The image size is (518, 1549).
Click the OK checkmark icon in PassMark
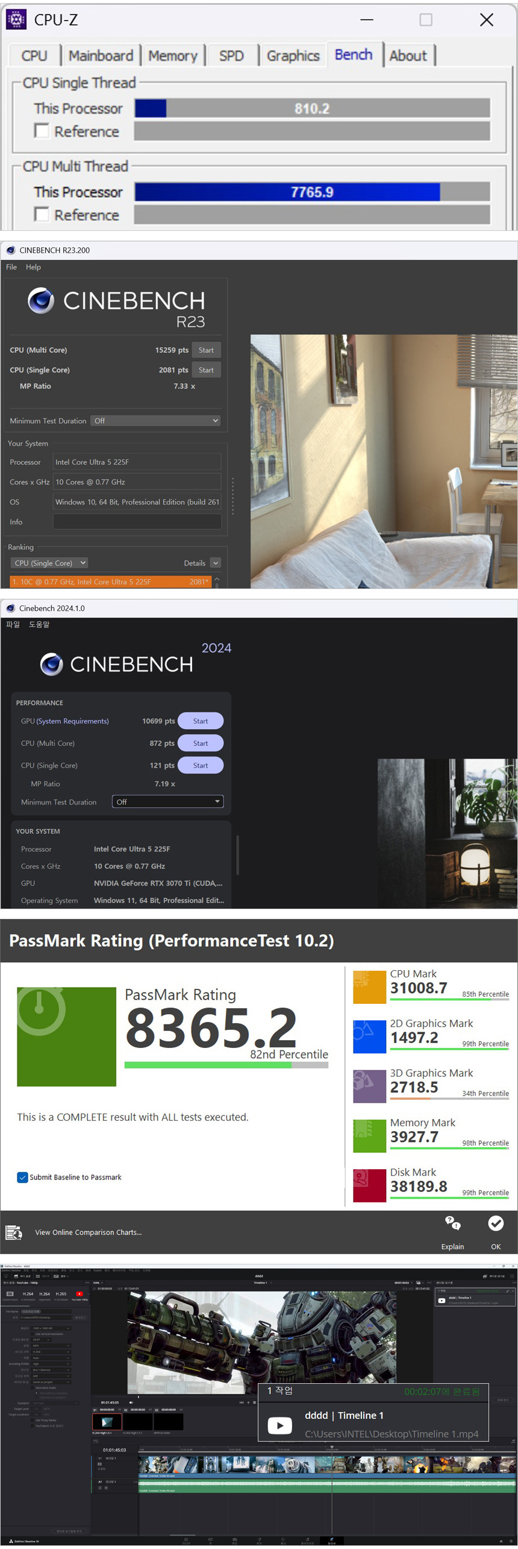click(x=495, y=1223)
